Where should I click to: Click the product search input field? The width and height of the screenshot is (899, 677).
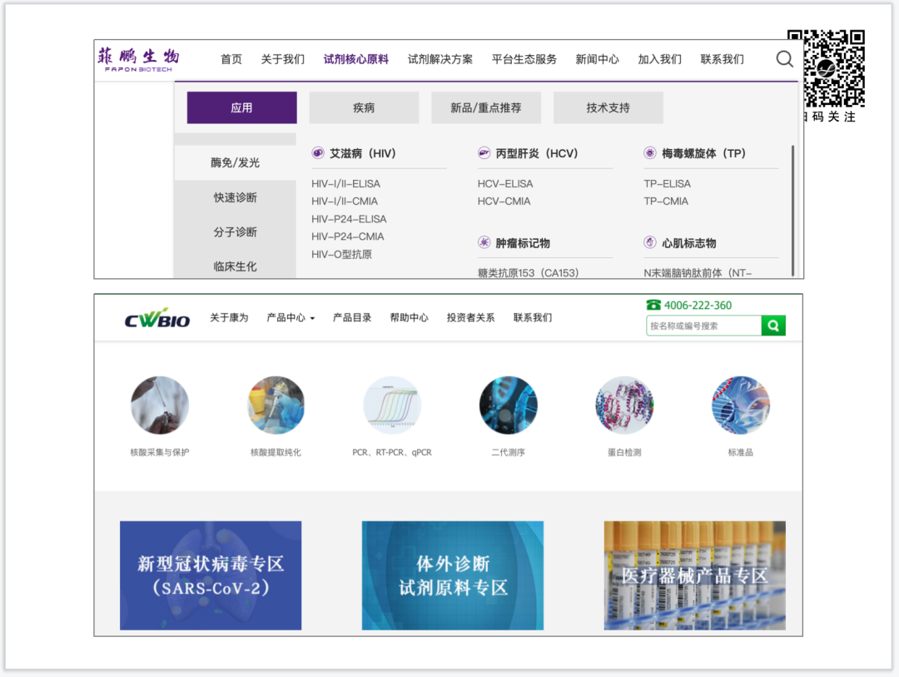(x=703, y=326)
